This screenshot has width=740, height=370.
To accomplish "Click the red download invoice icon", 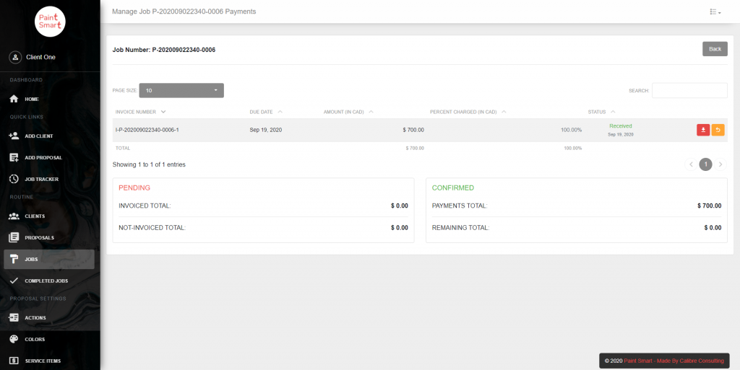I will click(x=702, y=130).
